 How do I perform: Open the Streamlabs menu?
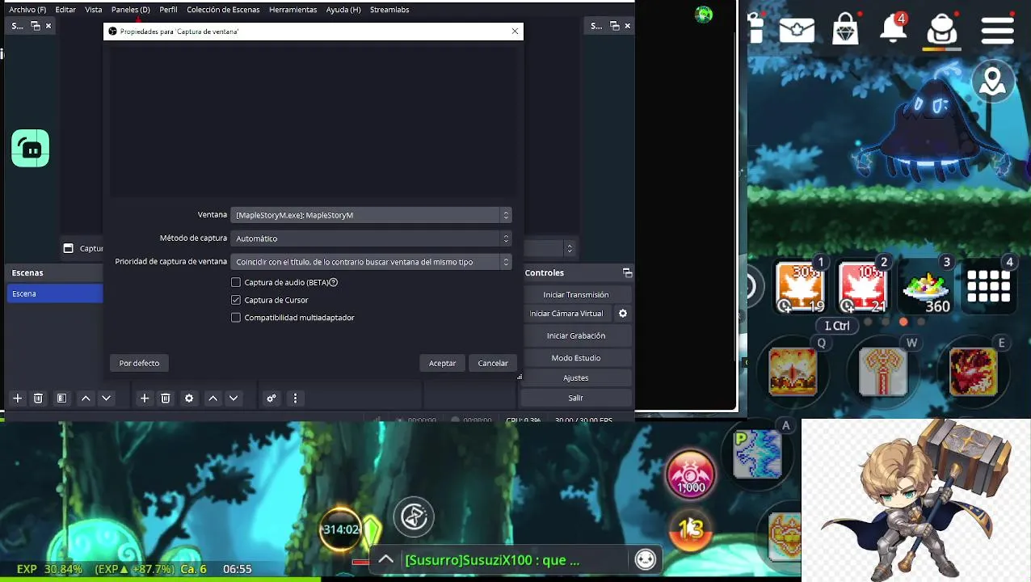coord(389,10)
